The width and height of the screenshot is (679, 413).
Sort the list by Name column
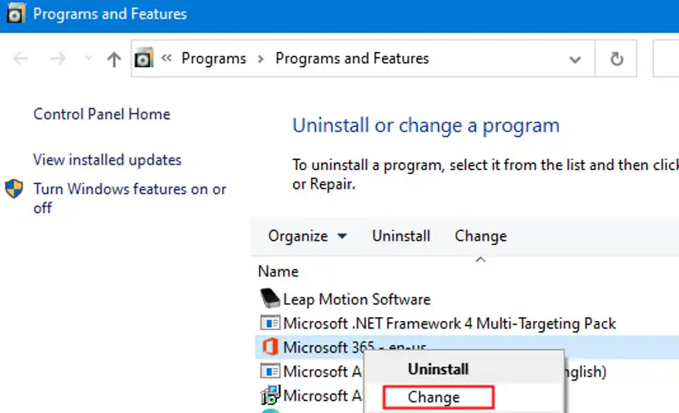pyautogui.click(x=278, y=271)
